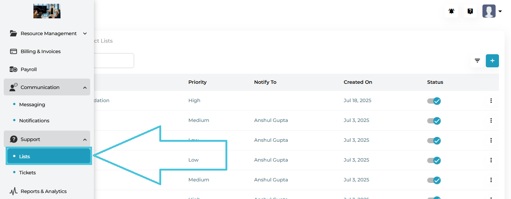Disable status for first Low priority row
The image size is (511, 199).
(434, 140)
